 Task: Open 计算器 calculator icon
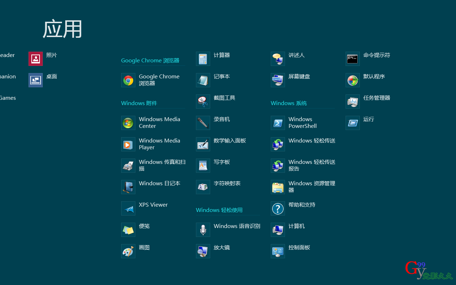203,59
